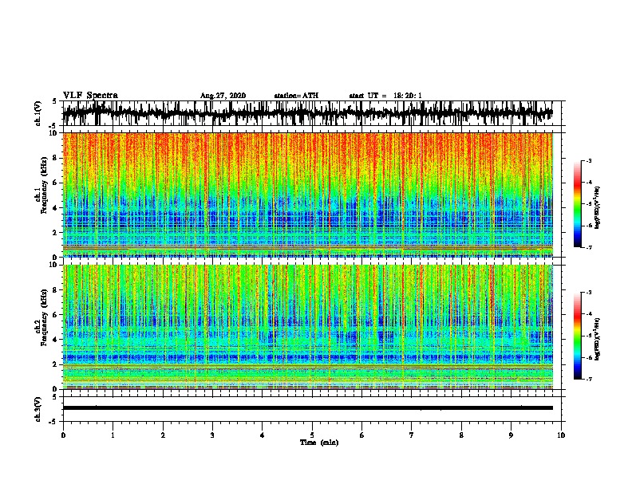Click time axis tick label "8"
This screenshot has width=632, height=488.
click(461, 435)
